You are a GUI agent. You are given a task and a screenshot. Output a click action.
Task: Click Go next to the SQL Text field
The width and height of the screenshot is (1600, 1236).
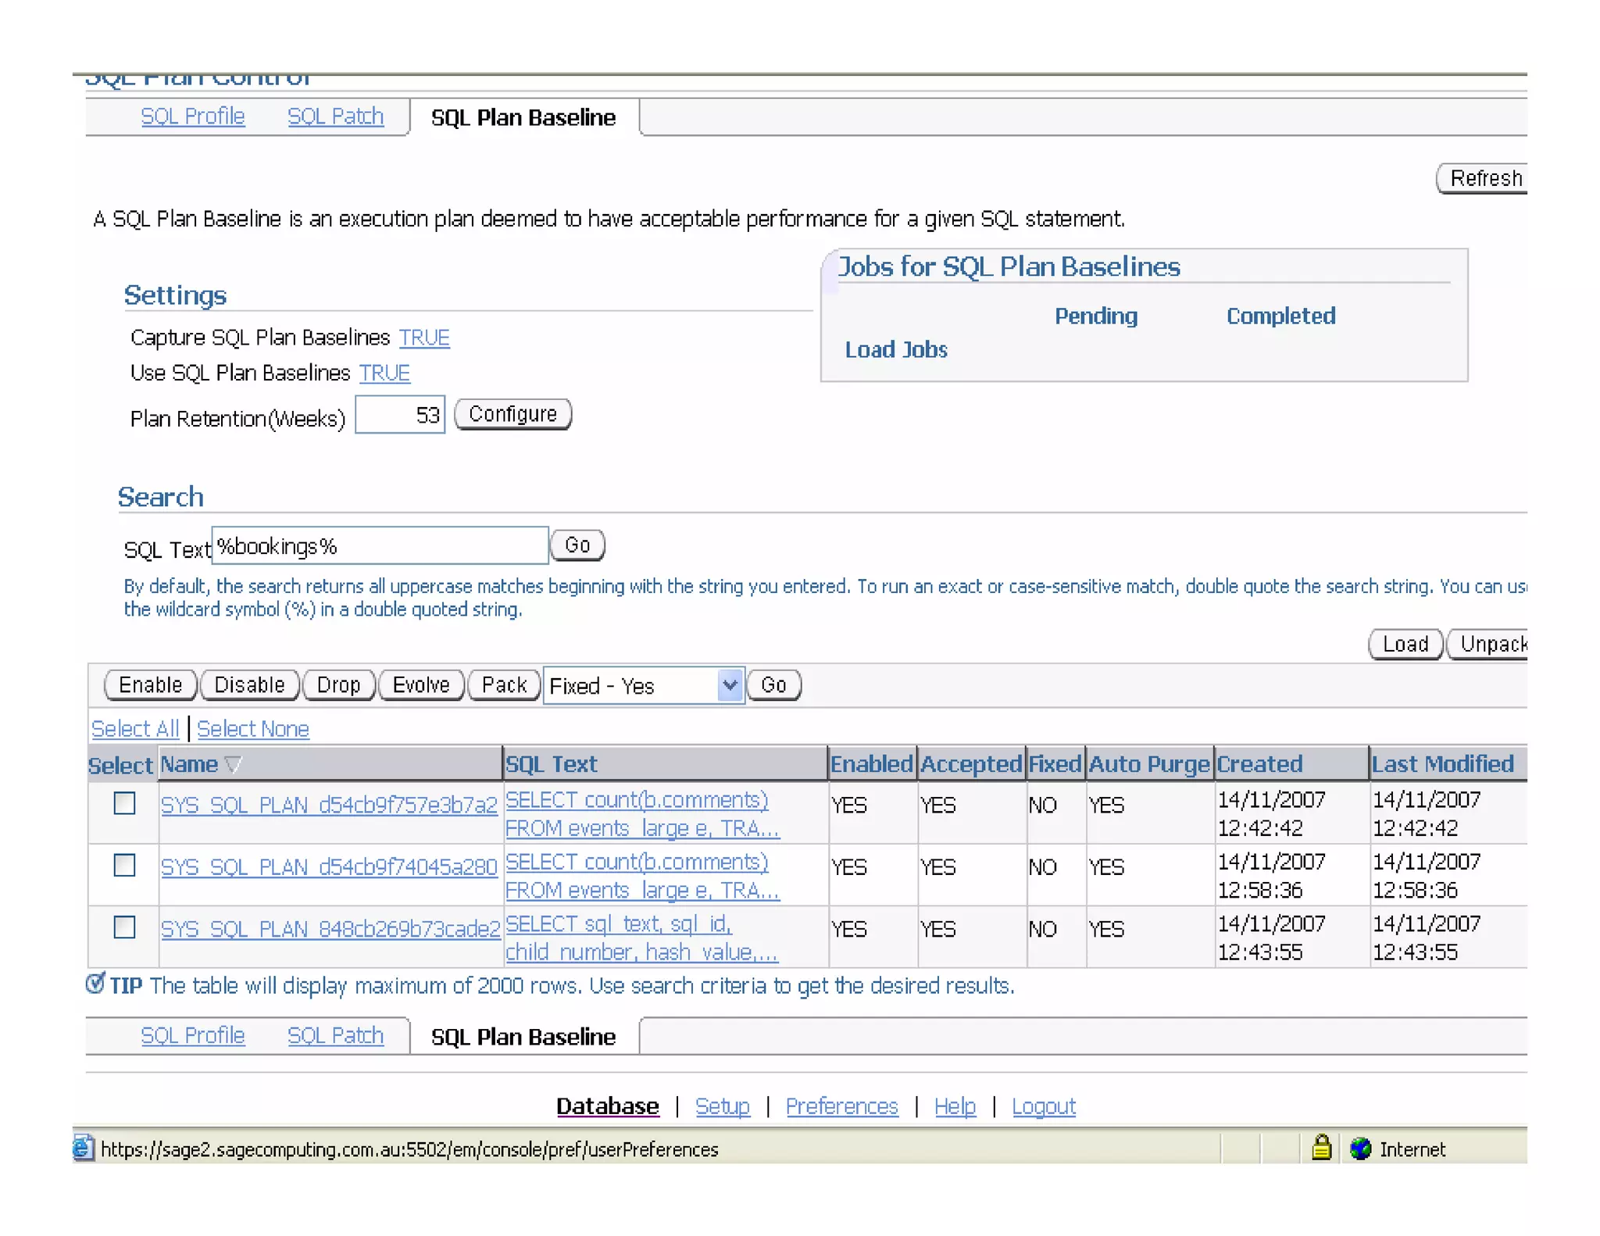pyautogui.click(x=577, y=545)
